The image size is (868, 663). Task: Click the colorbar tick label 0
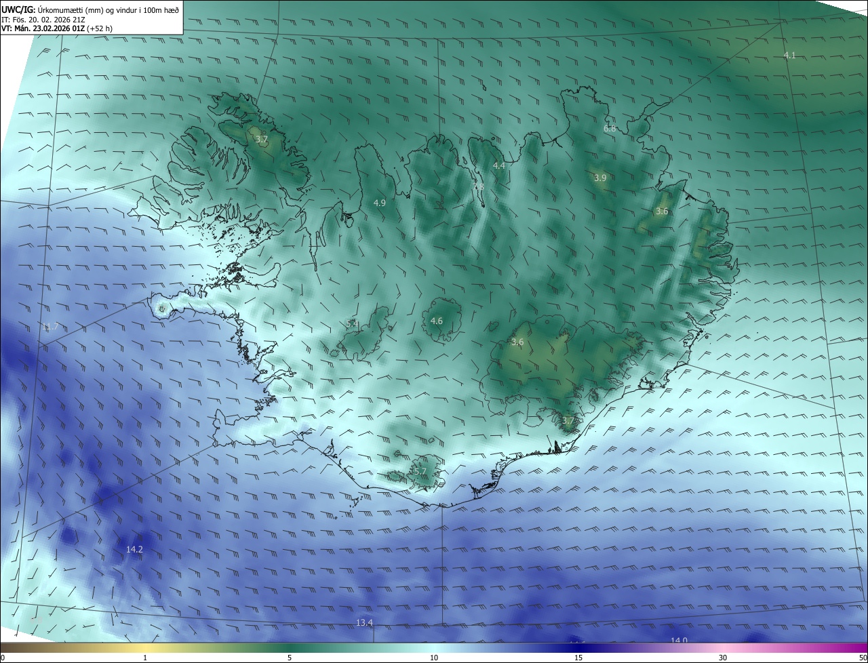coord(3,658)
